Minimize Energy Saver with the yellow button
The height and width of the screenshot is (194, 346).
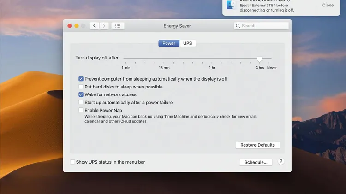(x=77, y=26)
